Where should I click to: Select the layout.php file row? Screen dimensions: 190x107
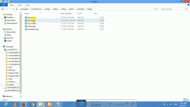point(64,21)
